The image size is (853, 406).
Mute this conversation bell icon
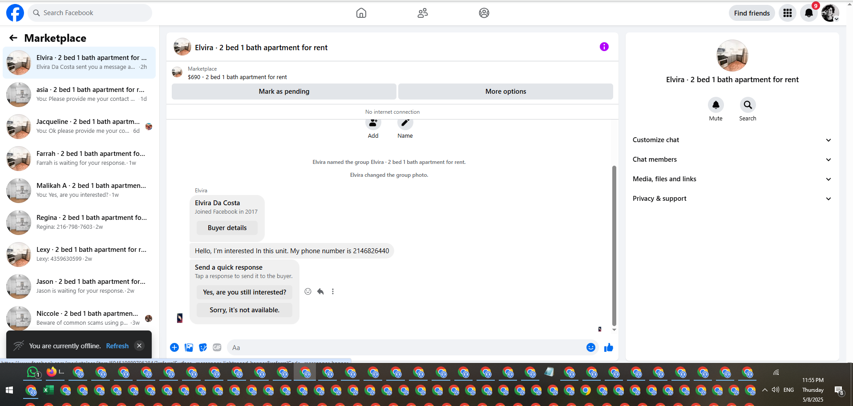click(x=716, y=105)
